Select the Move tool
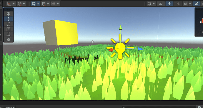Image resolution: width=203 pixels, height=108 pixels. (x=9, y=19)
